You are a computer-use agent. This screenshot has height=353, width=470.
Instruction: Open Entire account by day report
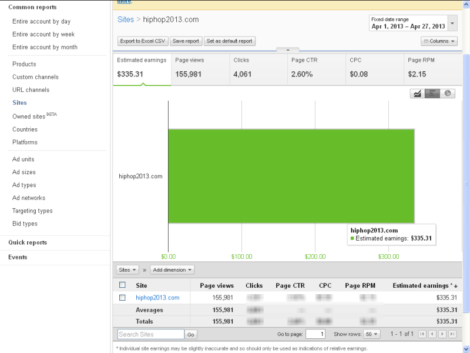[x=41, y=21]
